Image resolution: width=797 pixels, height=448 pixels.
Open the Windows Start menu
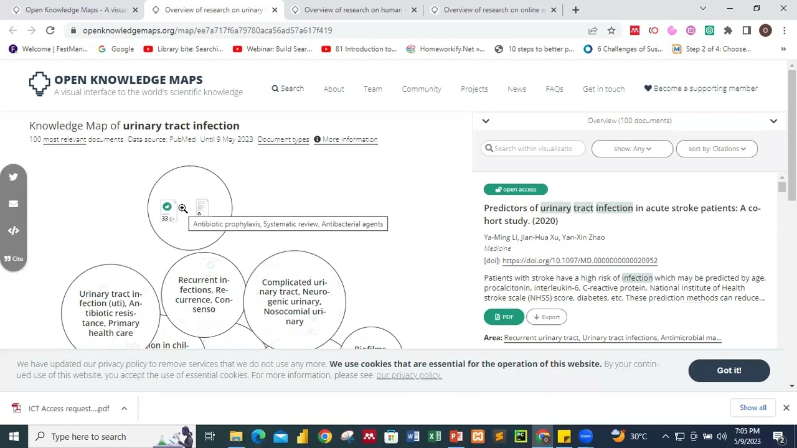point(14,436)
